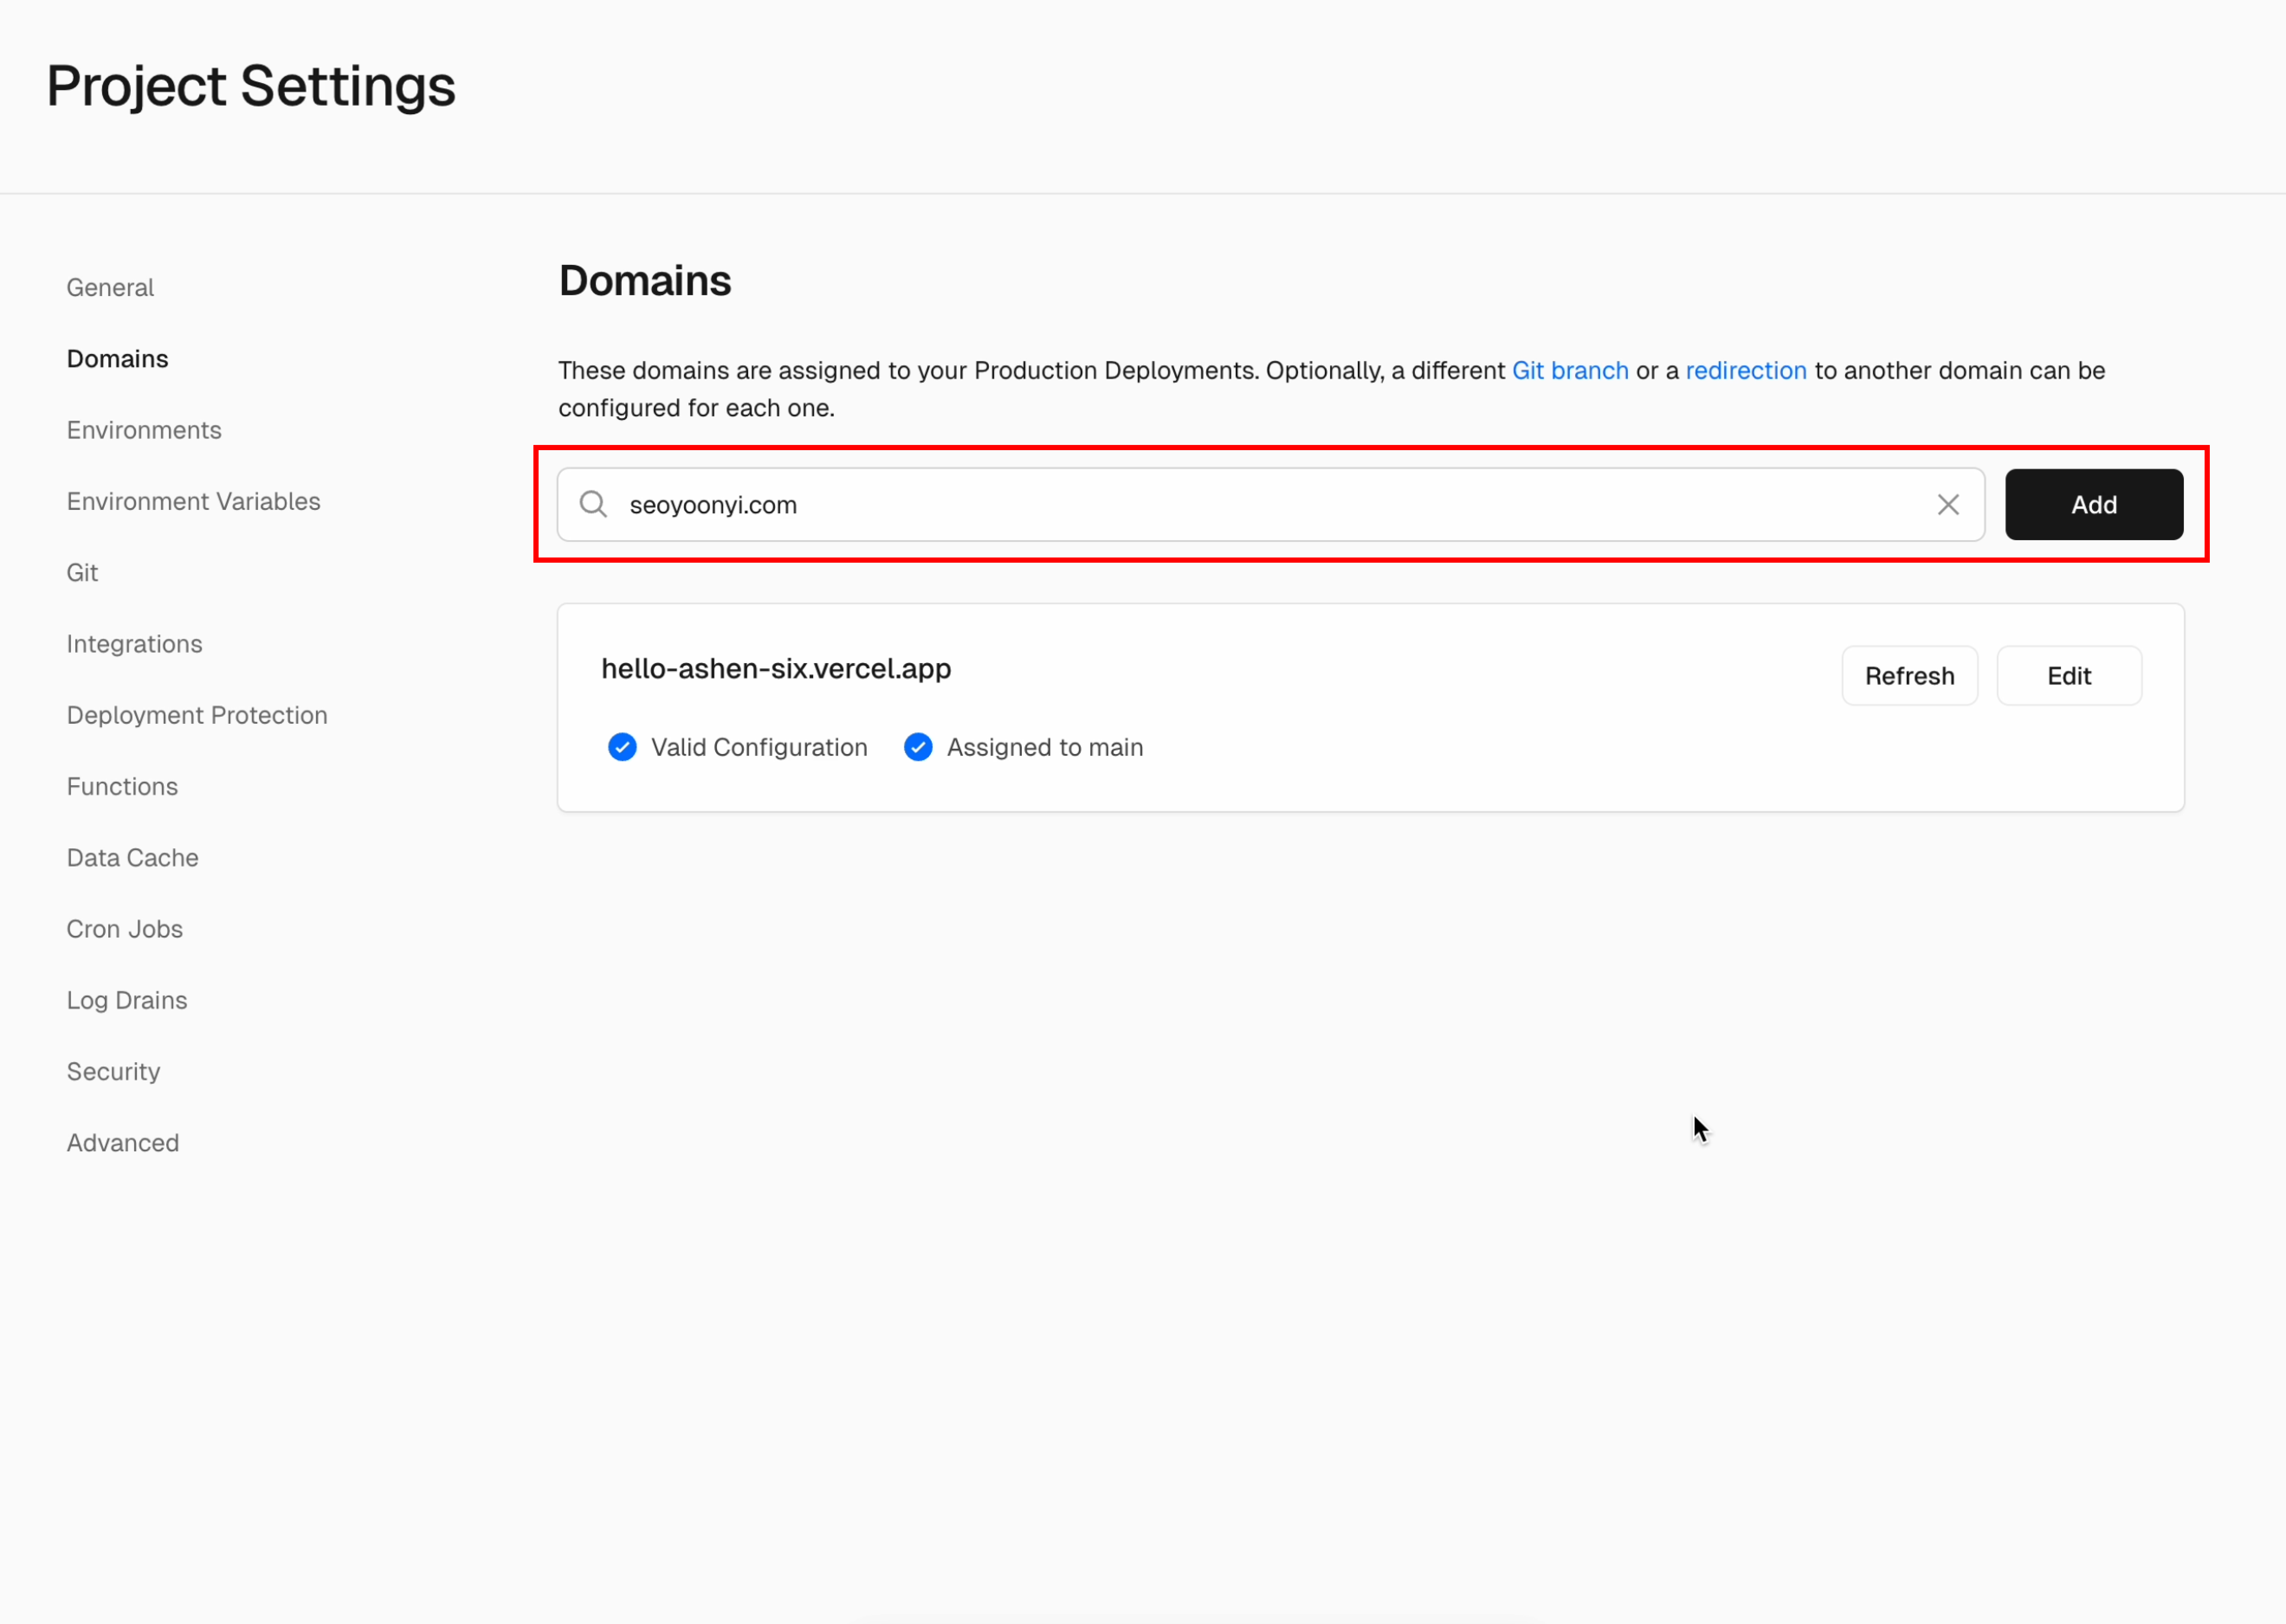Open General settings section

[110, 288]
